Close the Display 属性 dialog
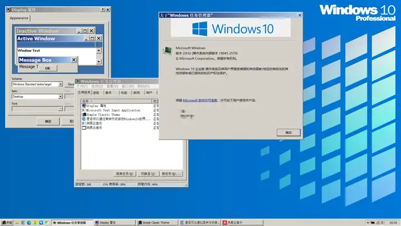The height and width of the screenshot is (226, 401). coord(107,9)
